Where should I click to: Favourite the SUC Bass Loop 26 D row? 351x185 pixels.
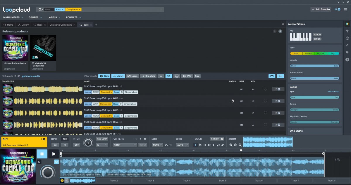pos(265,89)
